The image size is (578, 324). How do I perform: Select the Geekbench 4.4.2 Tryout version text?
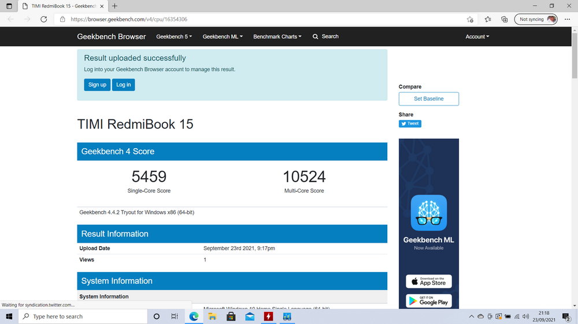tap(137, 212)
